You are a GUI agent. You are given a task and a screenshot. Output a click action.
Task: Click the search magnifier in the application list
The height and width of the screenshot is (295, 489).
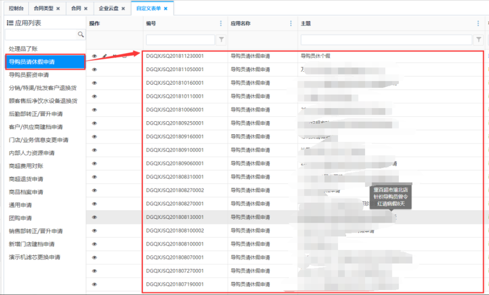click(x=81, y=35)
